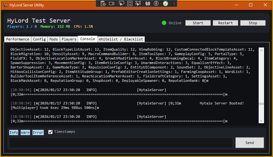Click the Start server button
Viewport: 273px width, 157px height.
click(198, 23)
